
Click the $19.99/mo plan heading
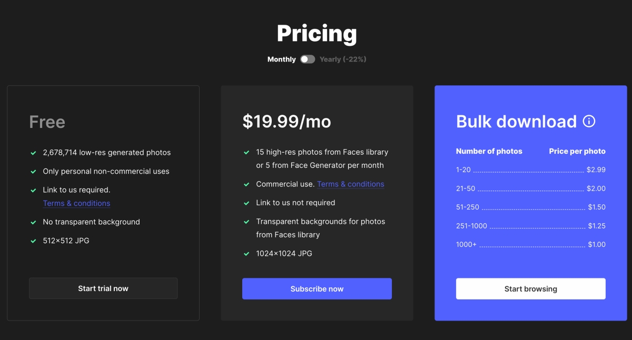[x=287, y=122]
